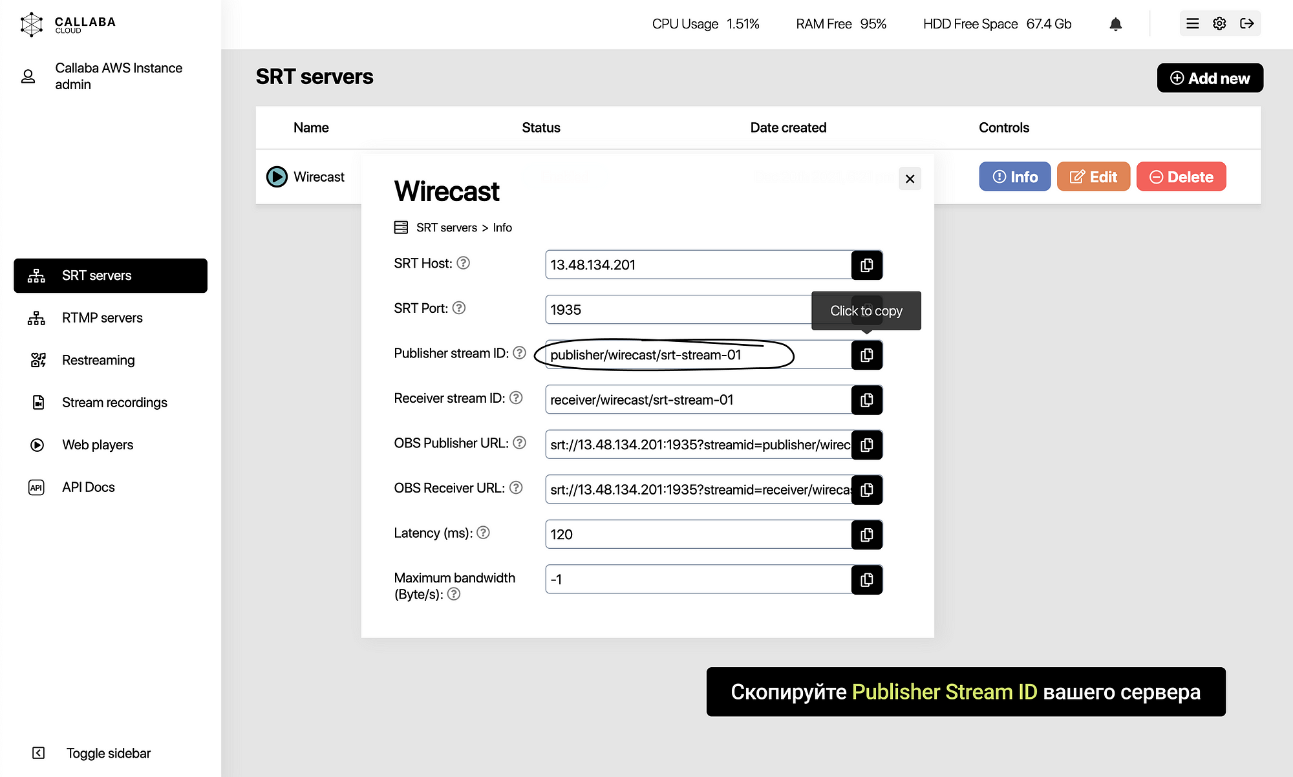Image resolution: width=1293 pixels, height=777 pixels.
Task: Click the SRT Host field
Action: pyautogui.click(x=698, y=265)
